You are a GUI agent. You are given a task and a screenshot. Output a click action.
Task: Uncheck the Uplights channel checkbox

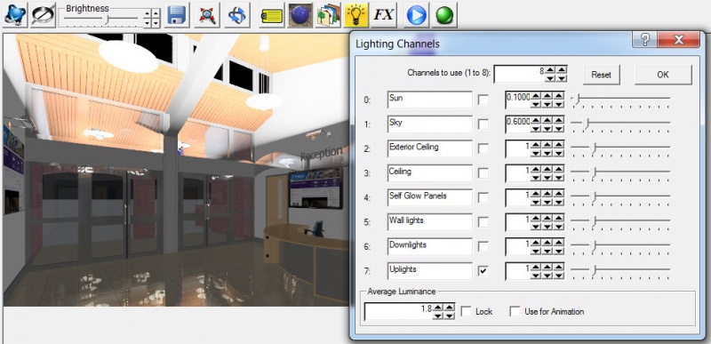pos(483,271)
